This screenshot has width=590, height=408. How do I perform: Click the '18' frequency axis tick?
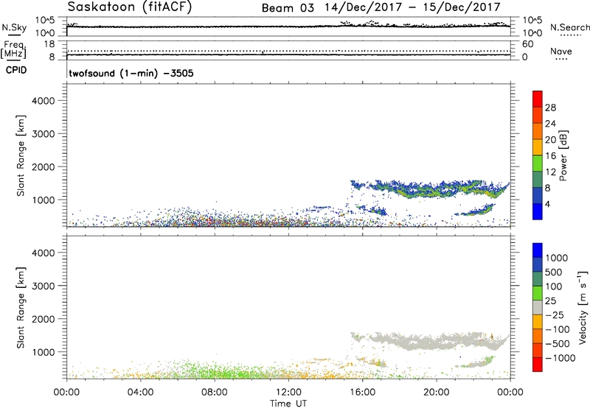pos(49,44)
